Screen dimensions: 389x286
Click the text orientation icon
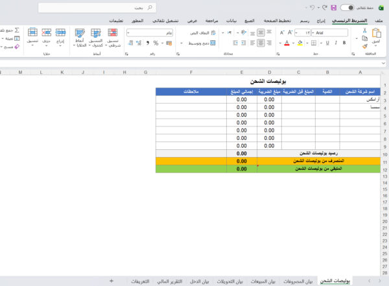click(x=244, y=32)
